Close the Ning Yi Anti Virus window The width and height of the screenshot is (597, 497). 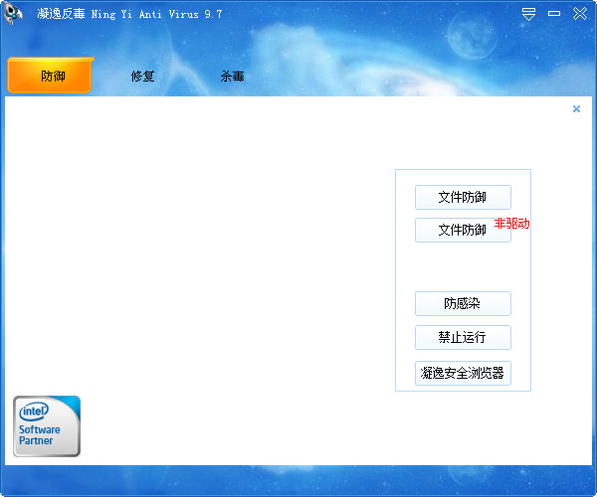[580, 14]
